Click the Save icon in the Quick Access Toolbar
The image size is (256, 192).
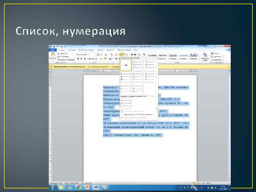(x=54, y=47)
